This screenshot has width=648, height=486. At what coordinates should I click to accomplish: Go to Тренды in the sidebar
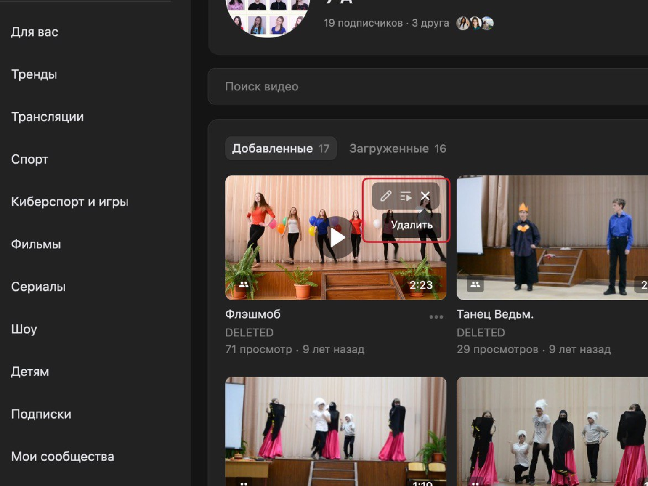click(34, 74)
